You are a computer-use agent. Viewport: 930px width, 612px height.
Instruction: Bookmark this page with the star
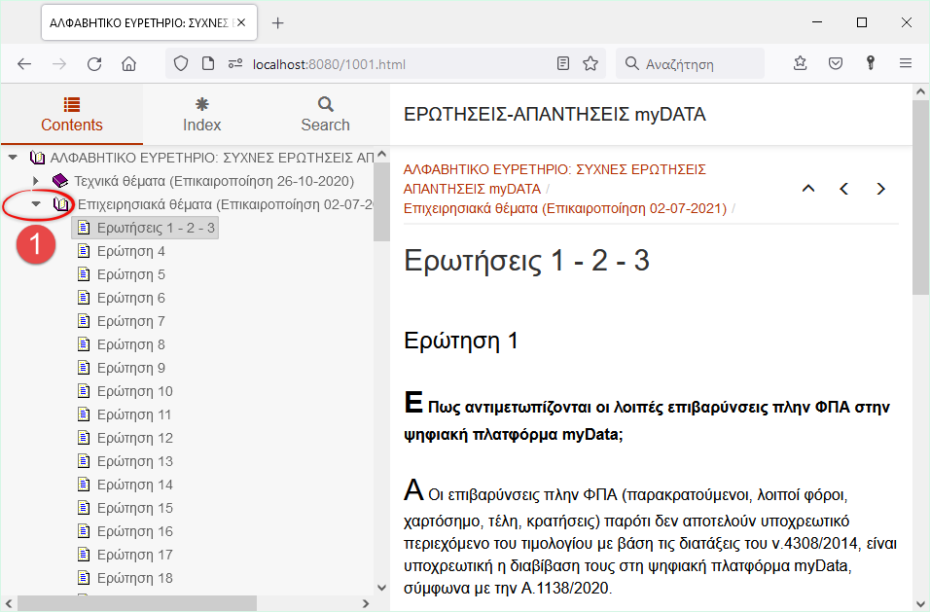pos(590,63)
